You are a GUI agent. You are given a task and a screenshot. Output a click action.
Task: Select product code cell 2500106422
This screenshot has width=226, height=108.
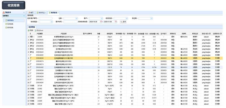pyautogui.click(x=40, y=52)
